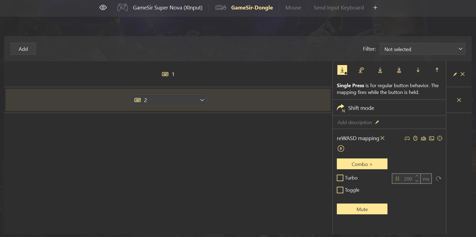476x237 pixels.
Task: Click the Combo button
Action: pos(362,164)
